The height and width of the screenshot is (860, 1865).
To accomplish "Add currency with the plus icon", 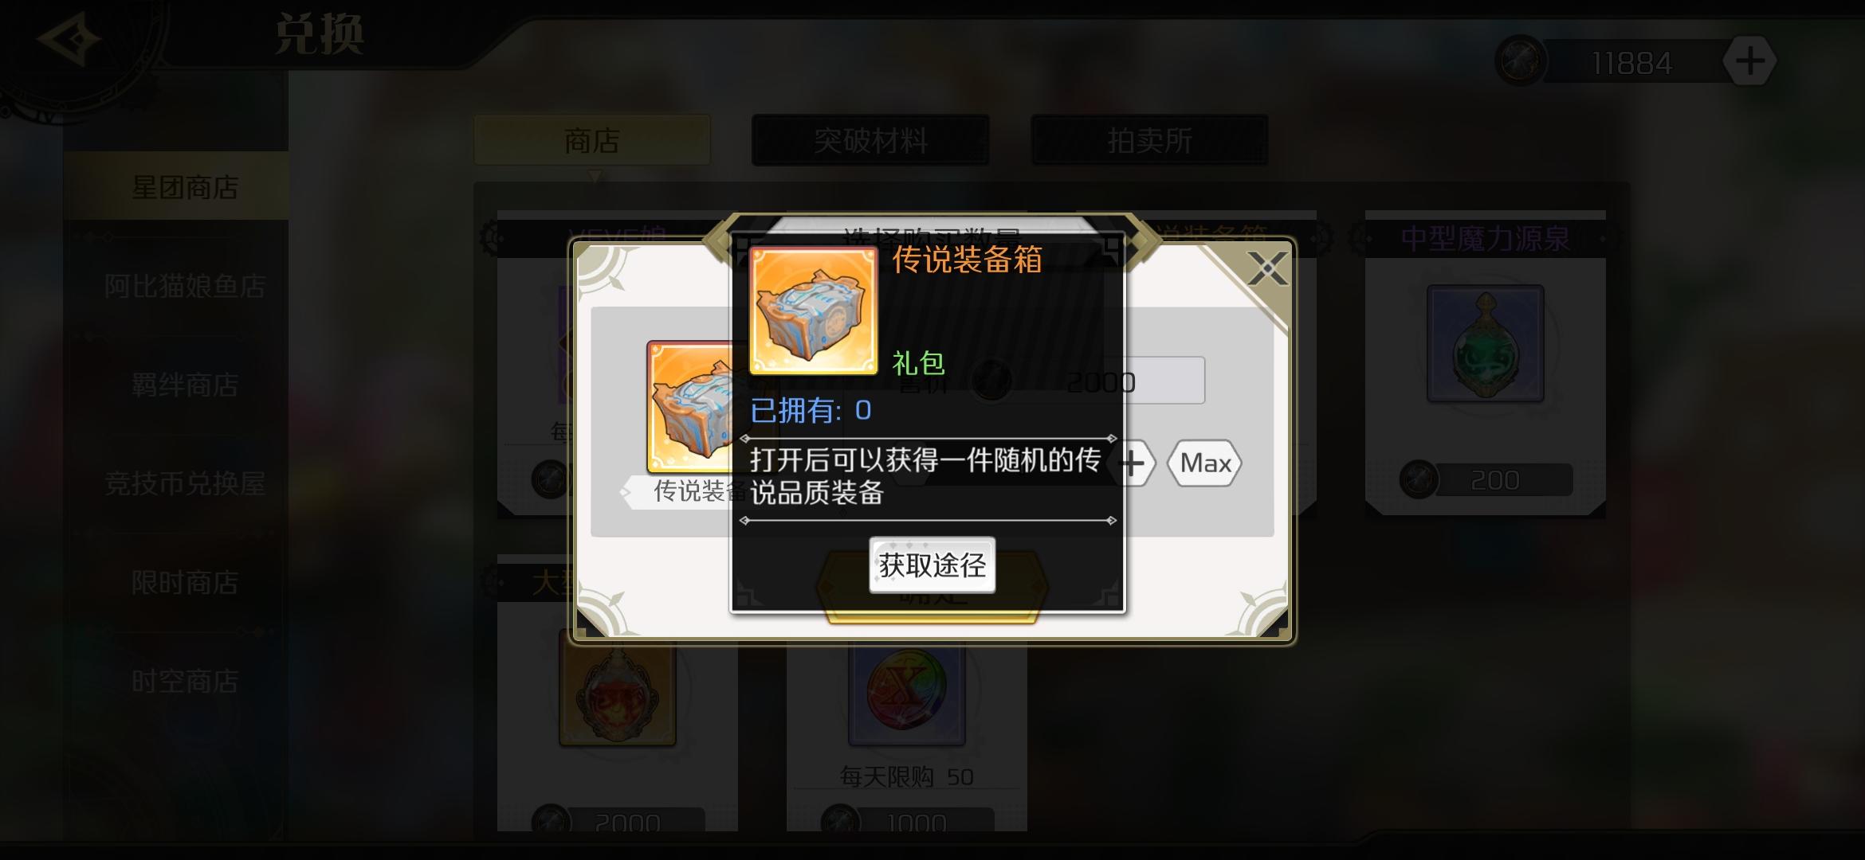I will (1749, 61).
